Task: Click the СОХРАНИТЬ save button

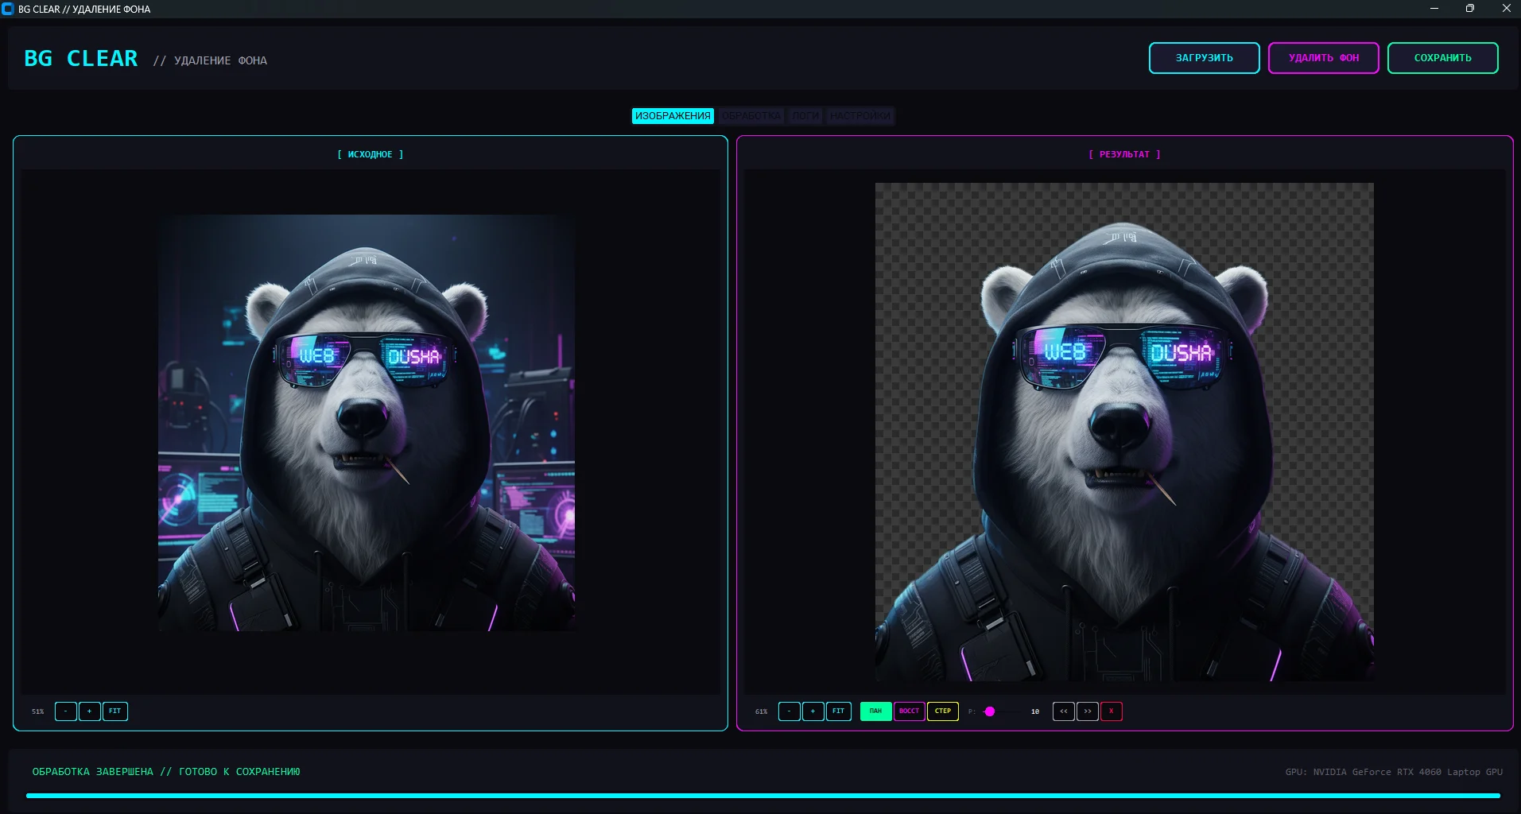Action: click(x=1442, y=58)
